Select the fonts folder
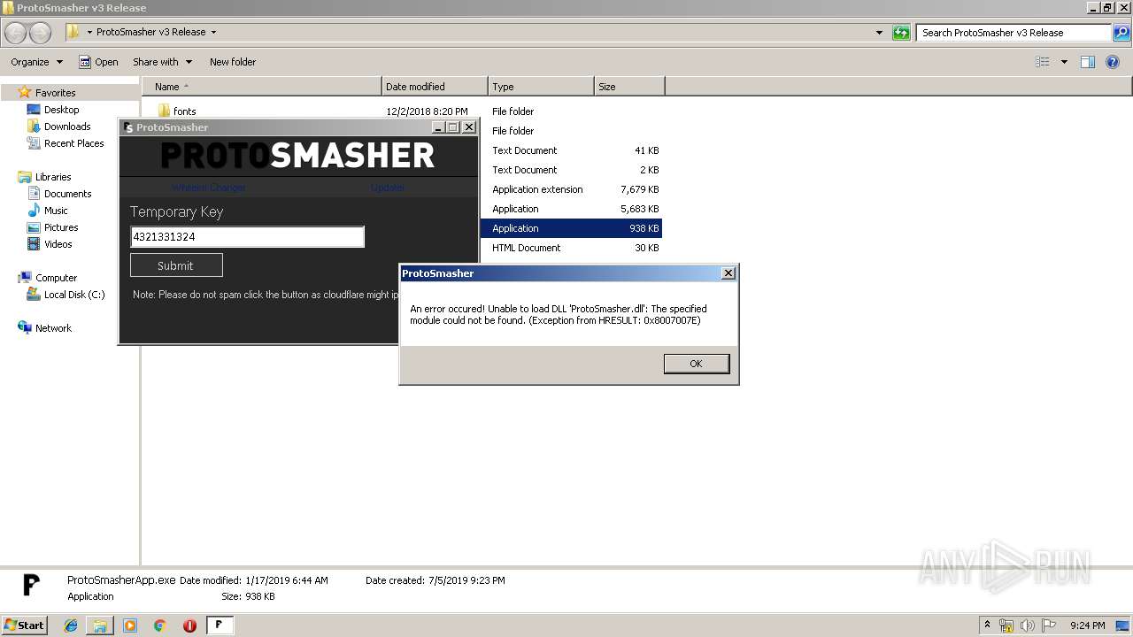The width and height of the screenshot is (1133, 637). [185, 111]
